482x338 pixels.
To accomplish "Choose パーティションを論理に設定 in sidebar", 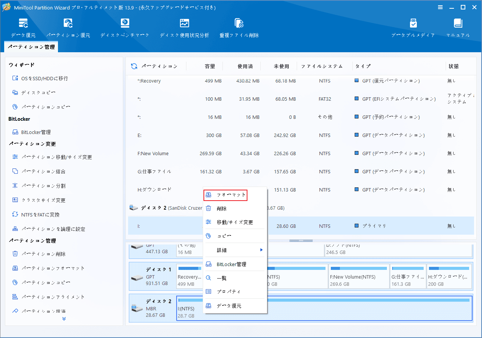I will pos(49,229).
